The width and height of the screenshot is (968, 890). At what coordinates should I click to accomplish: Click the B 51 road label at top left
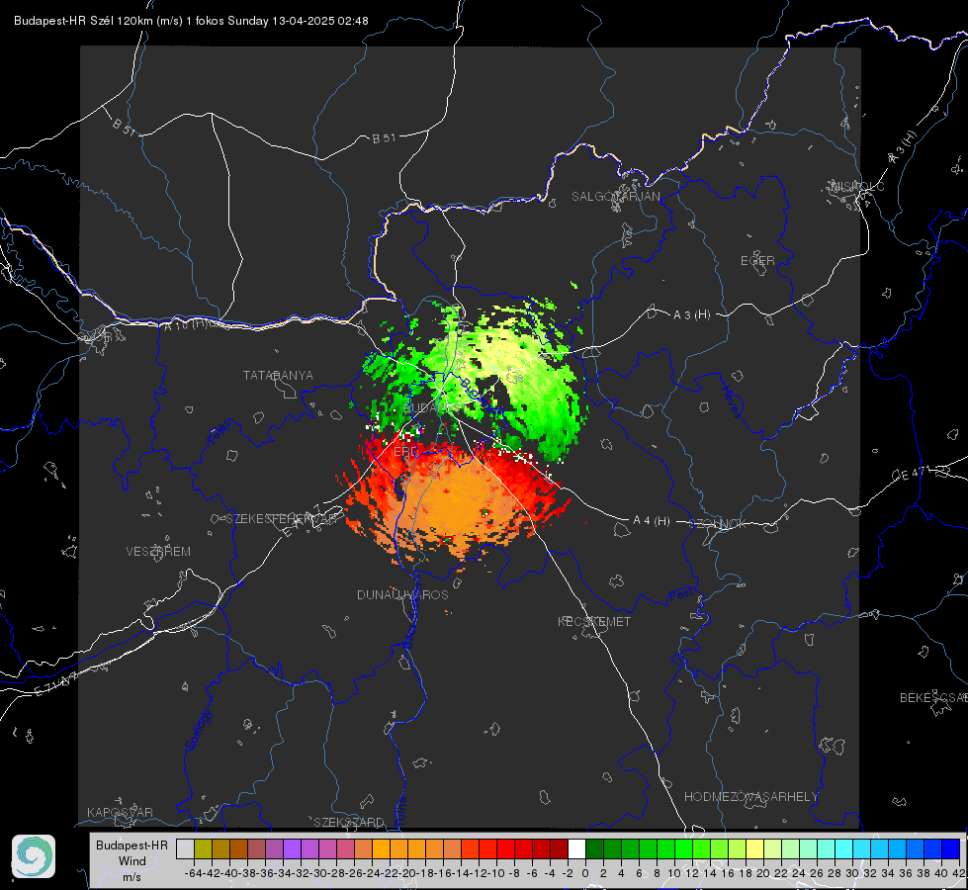124,128
